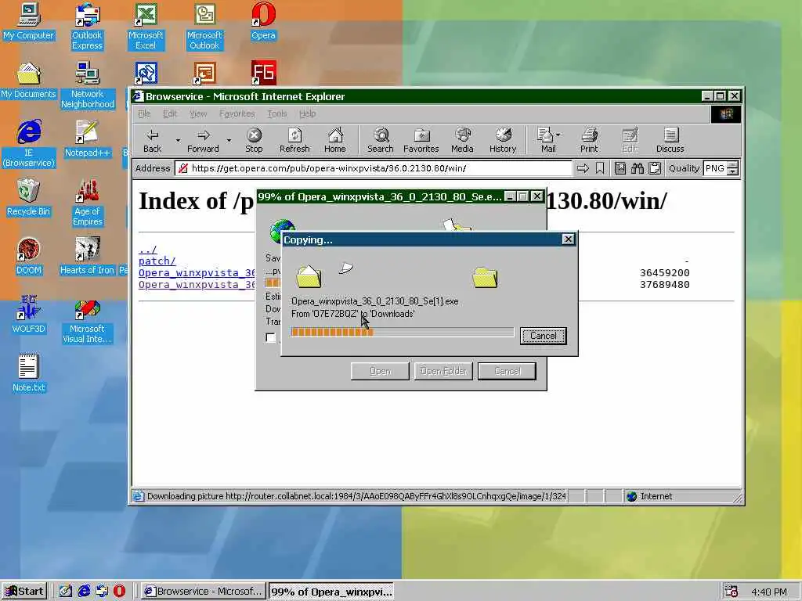Select the Recycle Bin icon

click(x=28, y=197)
